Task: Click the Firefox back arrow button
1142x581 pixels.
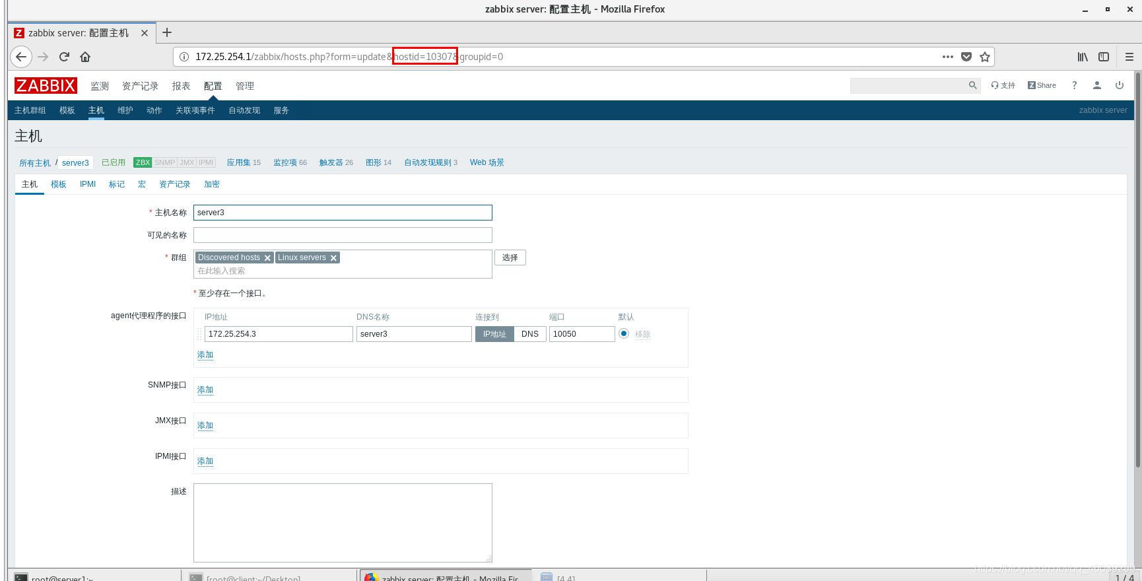Action: coord(21,57)
